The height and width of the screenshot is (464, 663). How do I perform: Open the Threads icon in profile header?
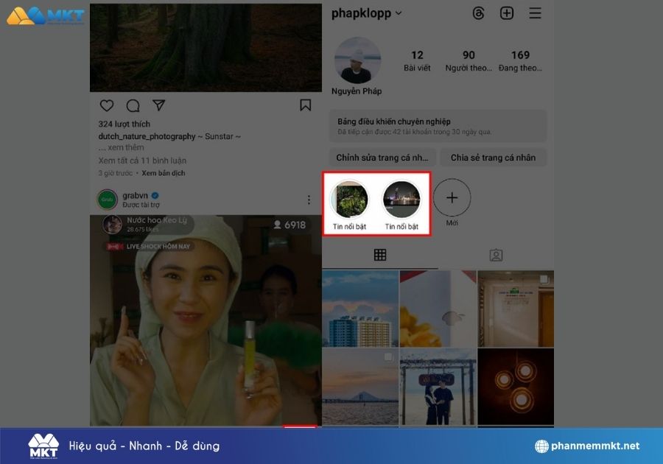point(478,13)
